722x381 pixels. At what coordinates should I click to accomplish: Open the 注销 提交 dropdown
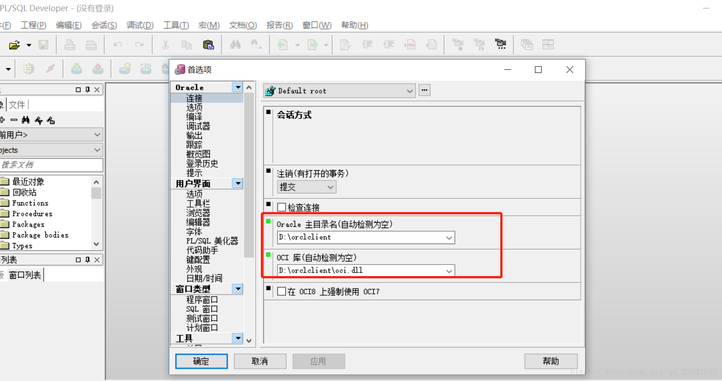331,187
